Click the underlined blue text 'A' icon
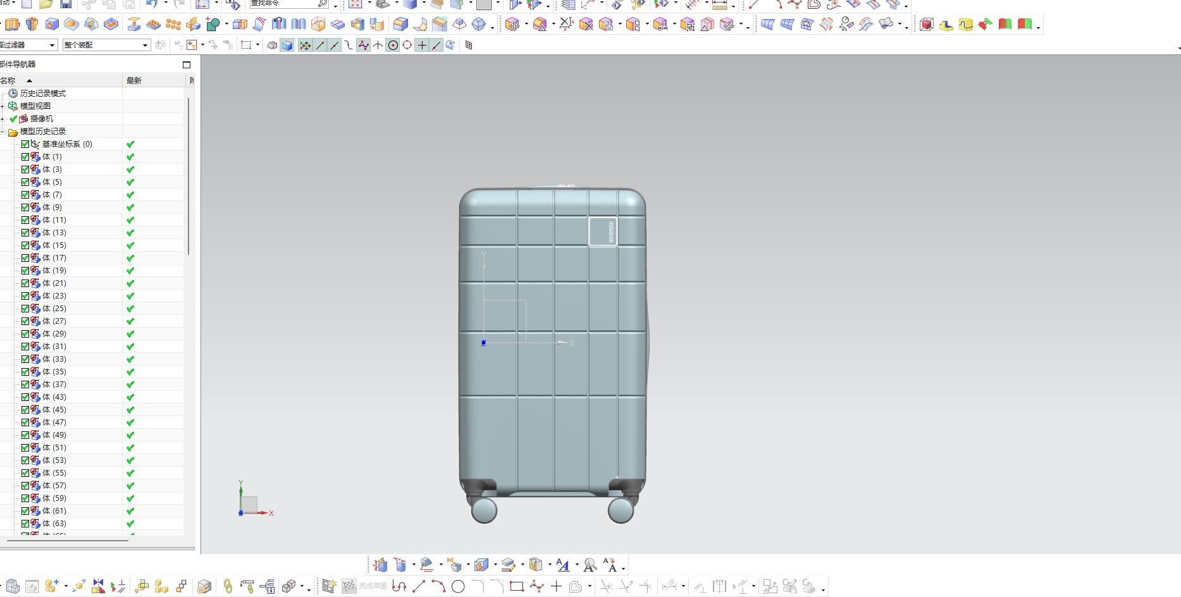This screenshot has height=597, width=1181. click(x=563, y=565)
